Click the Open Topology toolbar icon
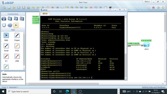This screenshot has height=94, width=167. tap(9, 8)
